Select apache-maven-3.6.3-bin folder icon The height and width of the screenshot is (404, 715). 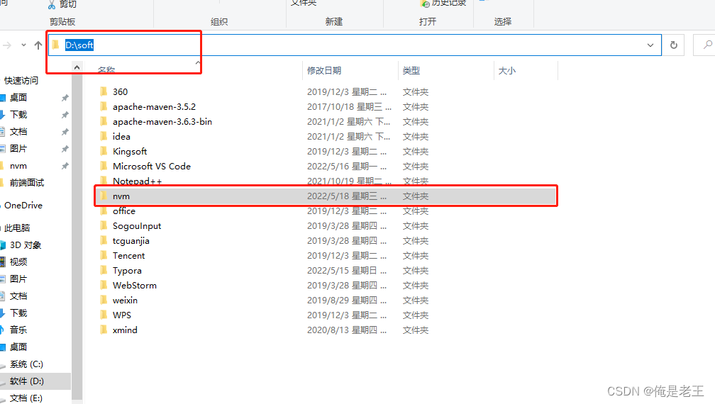(x=104, y=122)
